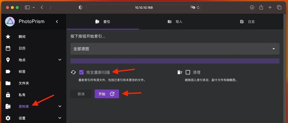
Task: Click the 取消 button
Action: (x=81, y=94)
